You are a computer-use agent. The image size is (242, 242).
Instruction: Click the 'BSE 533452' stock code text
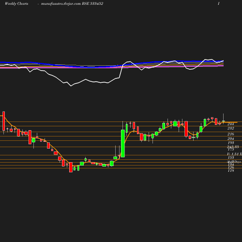point(92,3)
